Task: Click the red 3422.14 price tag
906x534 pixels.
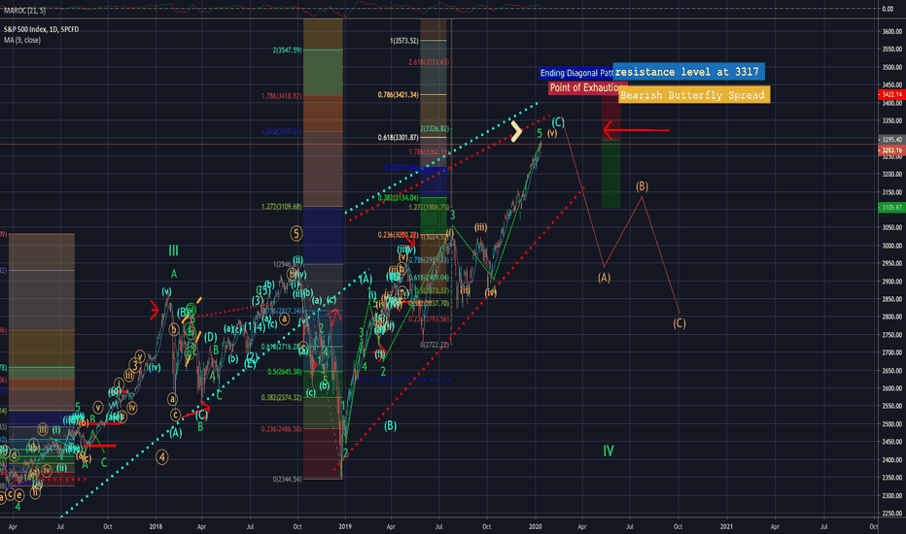Action: click(891, 94)
